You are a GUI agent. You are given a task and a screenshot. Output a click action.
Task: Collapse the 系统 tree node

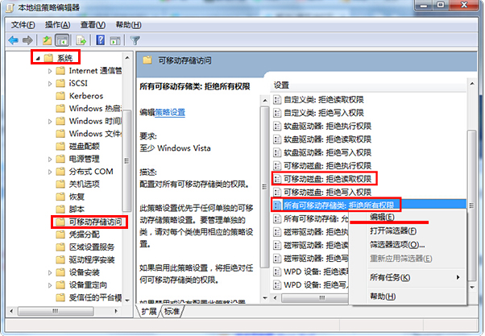click(x=38, y=58)
